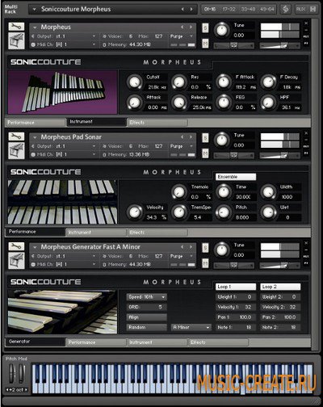Open the A Minor scale dropdown
Viewport: 323px width, 407px height.
tap(191, 327)
